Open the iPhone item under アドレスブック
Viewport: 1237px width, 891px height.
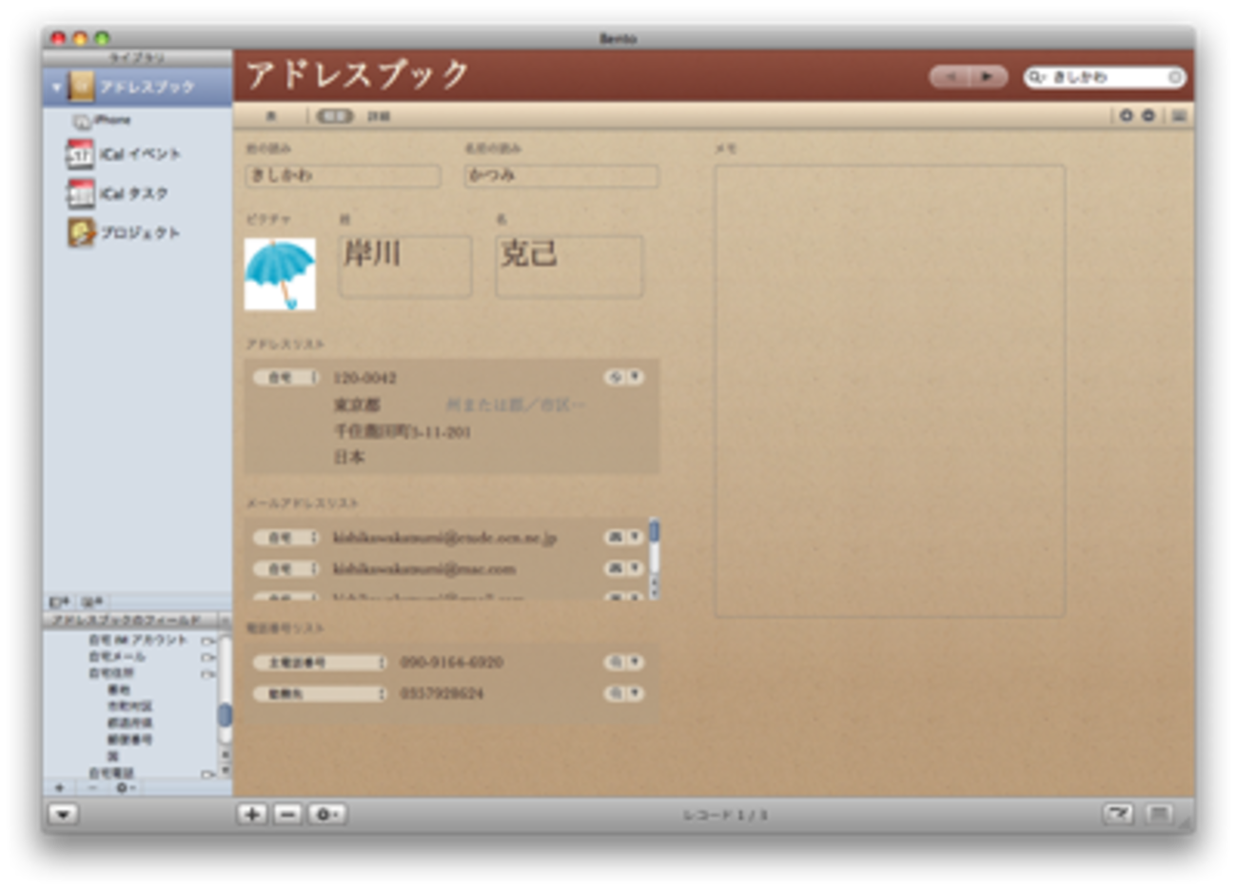tap(102, 120)
